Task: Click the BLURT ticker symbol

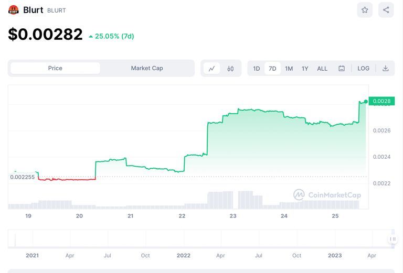Action: [x=57, y=10]
